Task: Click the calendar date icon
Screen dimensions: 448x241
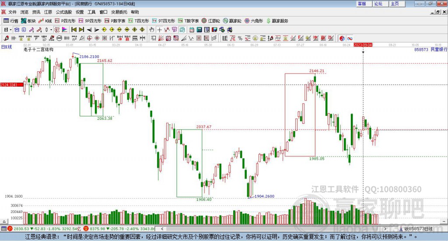Action: click(x=192, y=30)
